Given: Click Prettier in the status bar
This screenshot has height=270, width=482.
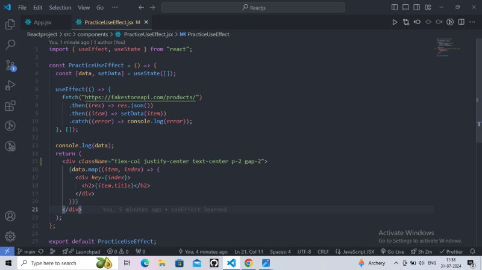Looking at the screenshot, I should [x=451, y=251].
